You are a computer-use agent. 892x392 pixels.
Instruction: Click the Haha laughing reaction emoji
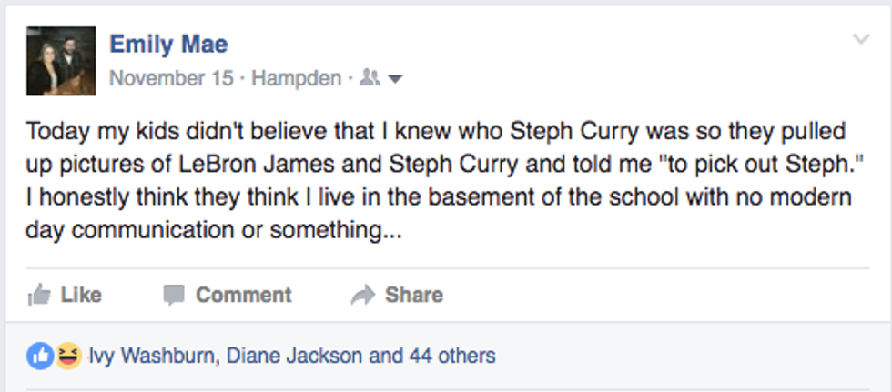(x=66, y=356)
